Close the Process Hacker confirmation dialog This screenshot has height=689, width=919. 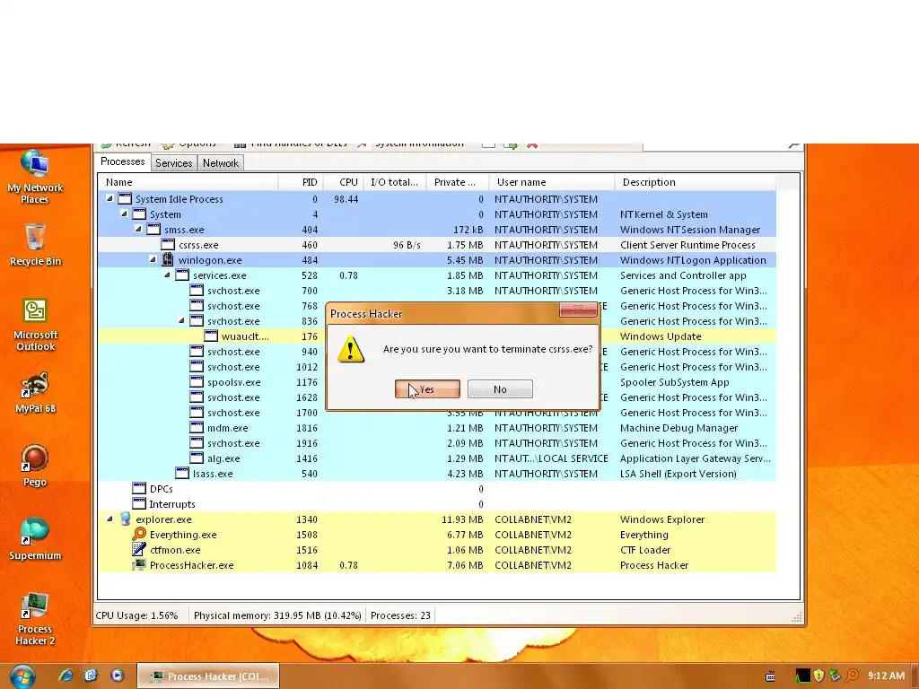[x=578, y=310]
